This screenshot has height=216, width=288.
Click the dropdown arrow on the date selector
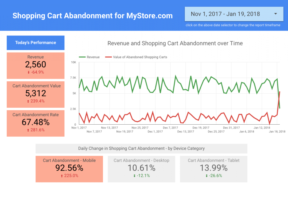click(x=276, y=14)
